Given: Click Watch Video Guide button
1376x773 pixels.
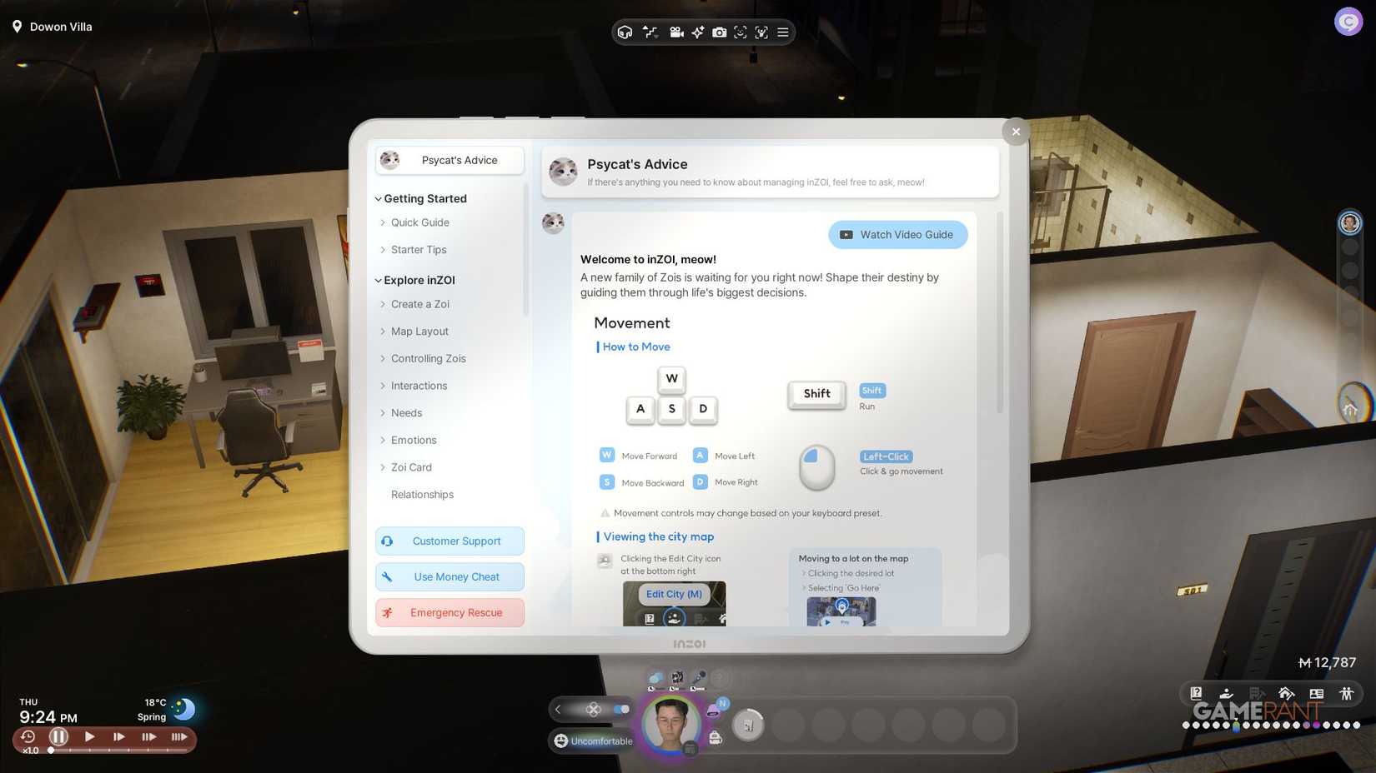Looking at the screenshot, I should 897,235.
